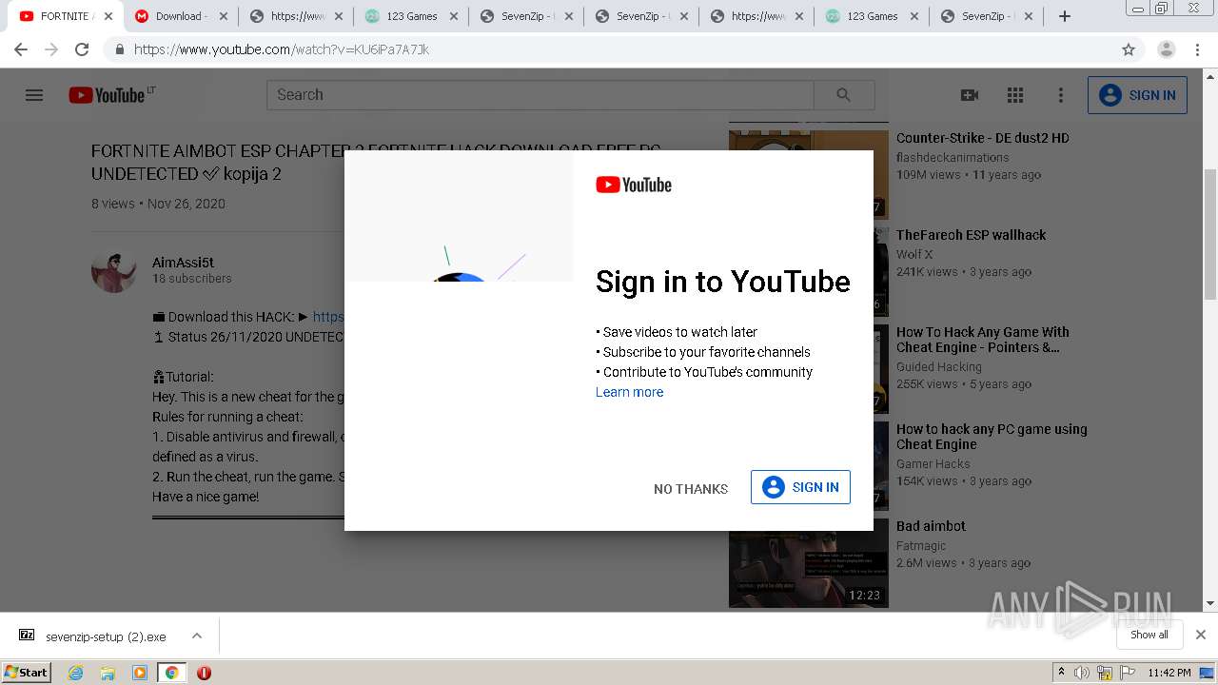The image size is (1218, 685).
Task: Click the site lock icon in the address bar
Action: click(119, 49)
